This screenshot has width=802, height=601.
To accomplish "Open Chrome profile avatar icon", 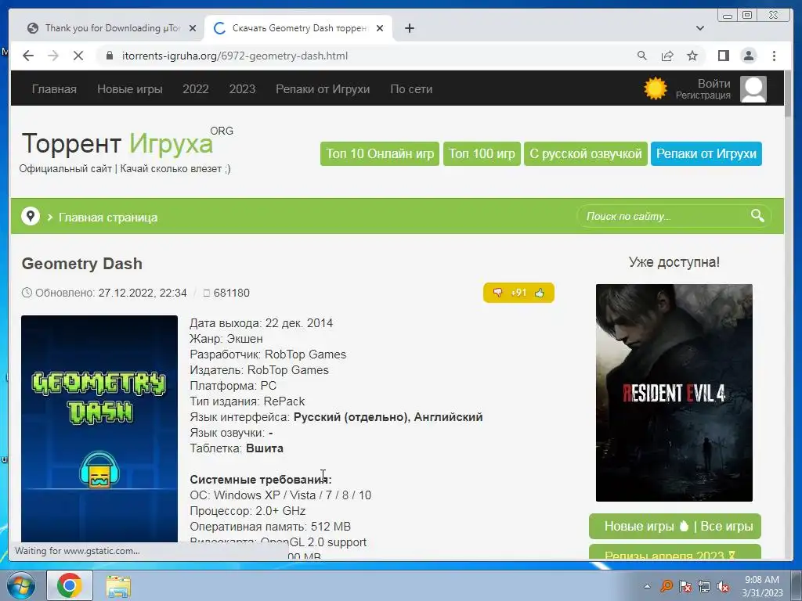I will point(748,56).
